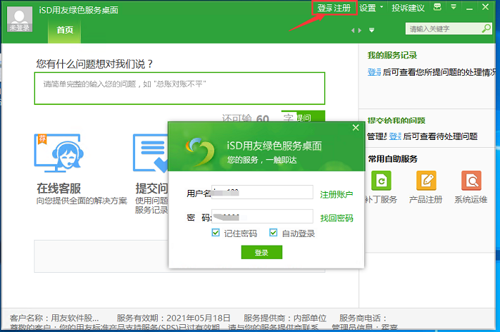Minimize the iSD window
500x332 pixels.
click(x=469, y=8)
